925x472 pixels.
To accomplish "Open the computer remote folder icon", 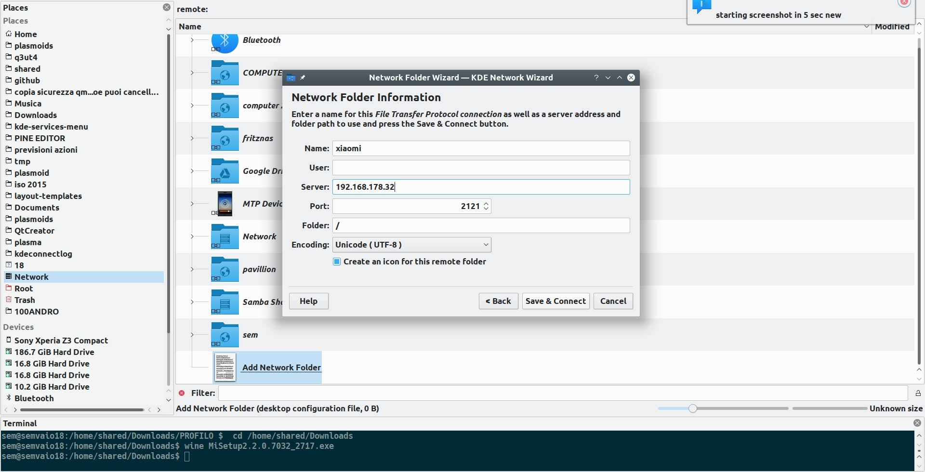I will pyautogui.click(x=225, y=105).
